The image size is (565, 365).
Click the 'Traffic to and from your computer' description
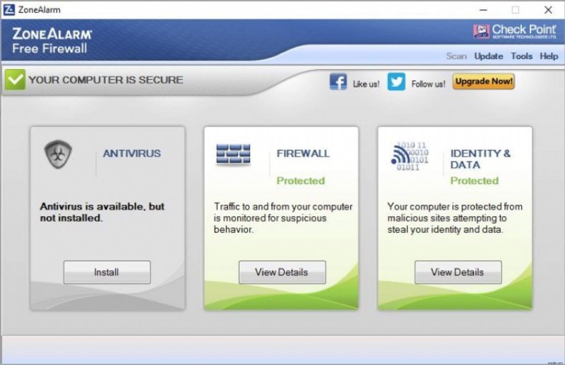(x=283, y=218)
